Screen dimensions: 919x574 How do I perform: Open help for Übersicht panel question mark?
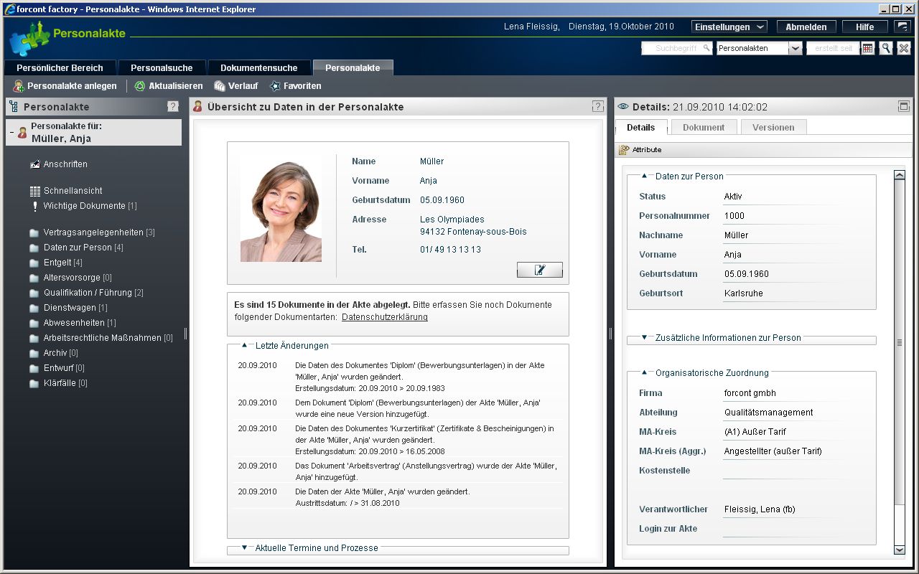(x=597, y=106)
